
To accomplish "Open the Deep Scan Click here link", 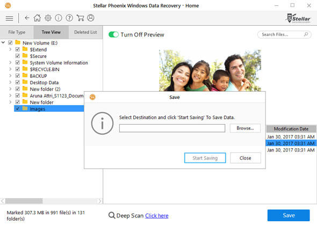I will click(157, 216).
